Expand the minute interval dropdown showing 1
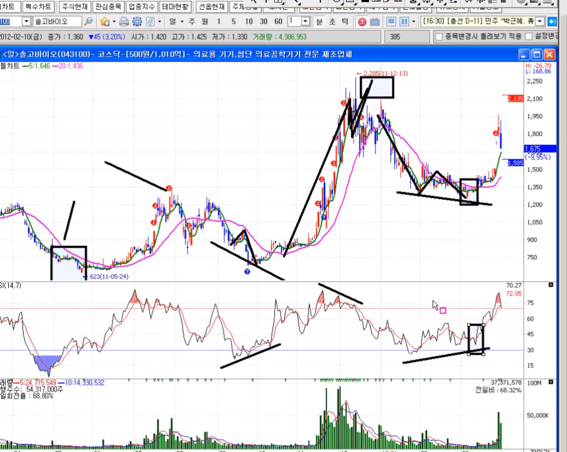The height and width of the screenshot is (452, 567). pyautogui.click(x=306, y=21)
